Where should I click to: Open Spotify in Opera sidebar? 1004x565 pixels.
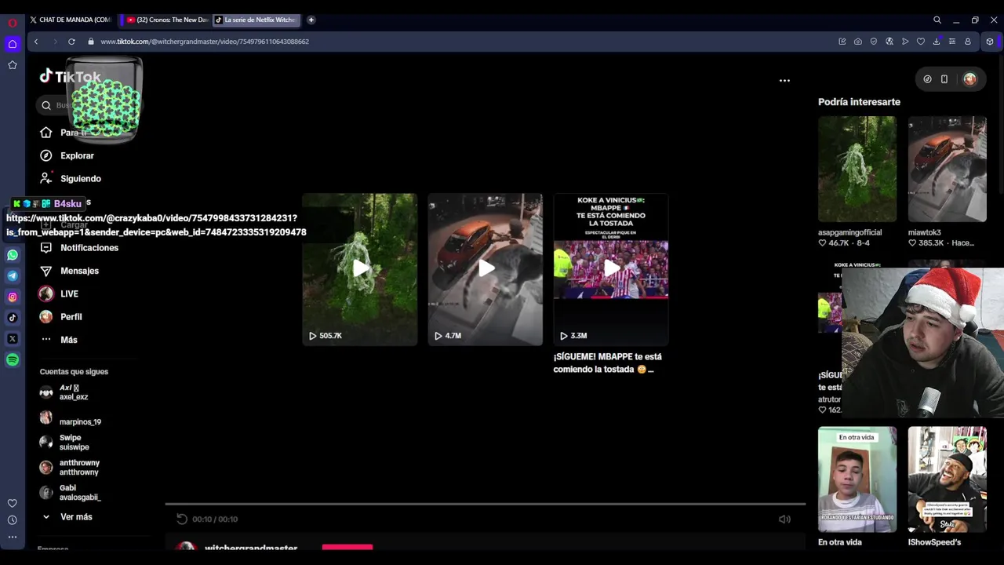[x=13, y=359]
